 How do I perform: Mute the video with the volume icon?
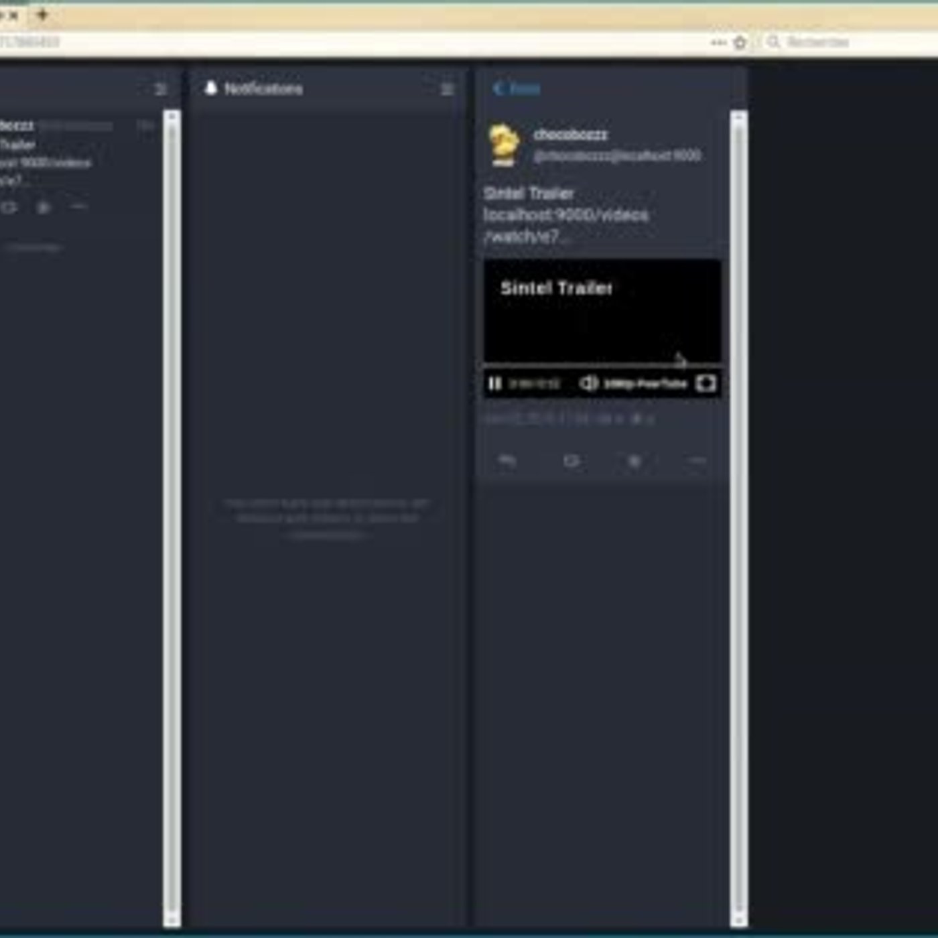click(x=588, y=383)
